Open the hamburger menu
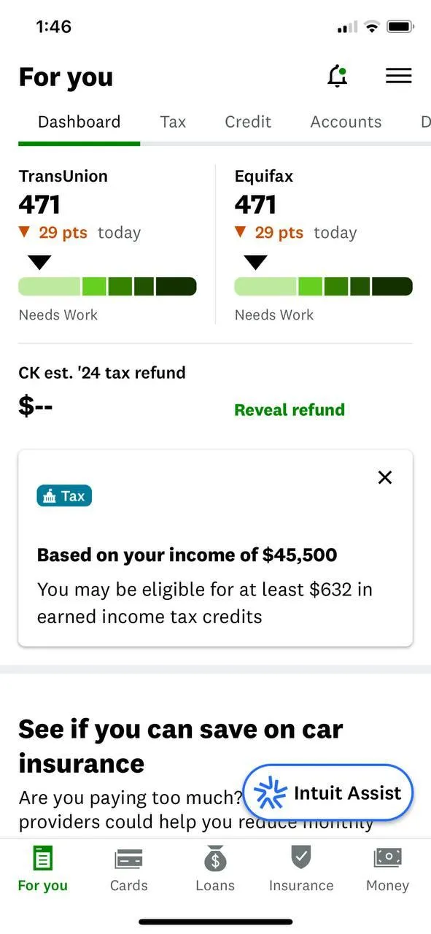The height and width of the screenshot is (934, 431). pos(398,76)
